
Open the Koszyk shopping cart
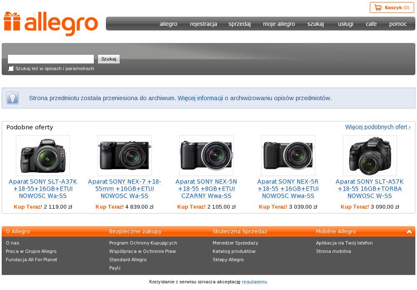[x=392, y=8]
